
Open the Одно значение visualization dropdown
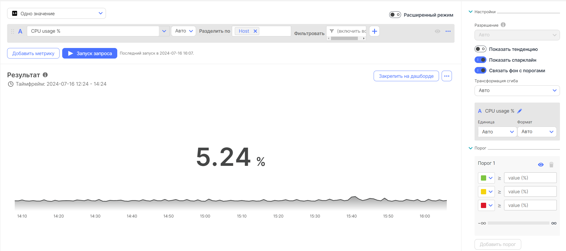click(56, 13)
